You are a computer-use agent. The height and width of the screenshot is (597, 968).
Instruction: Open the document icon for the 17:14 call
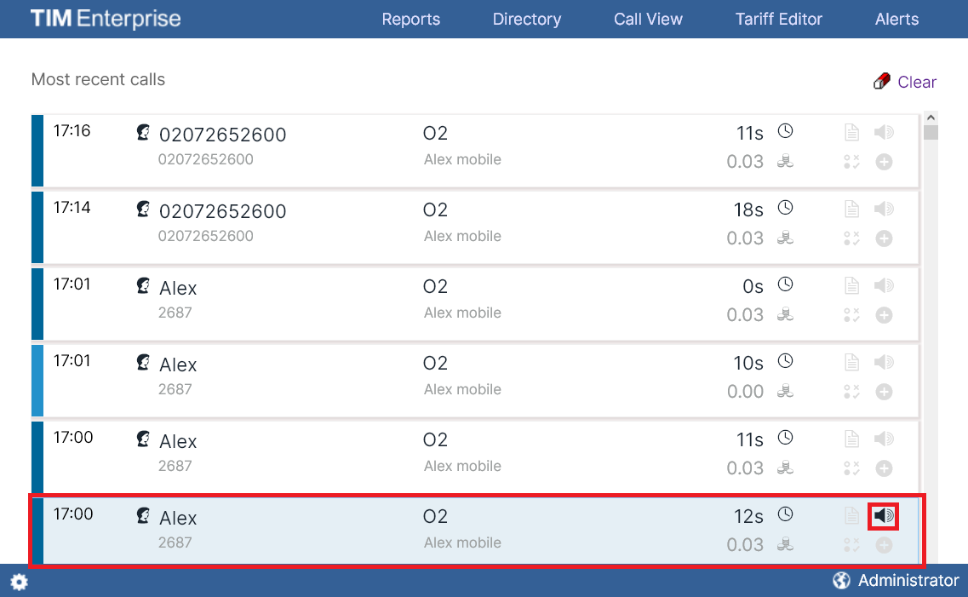click(851, 209)
